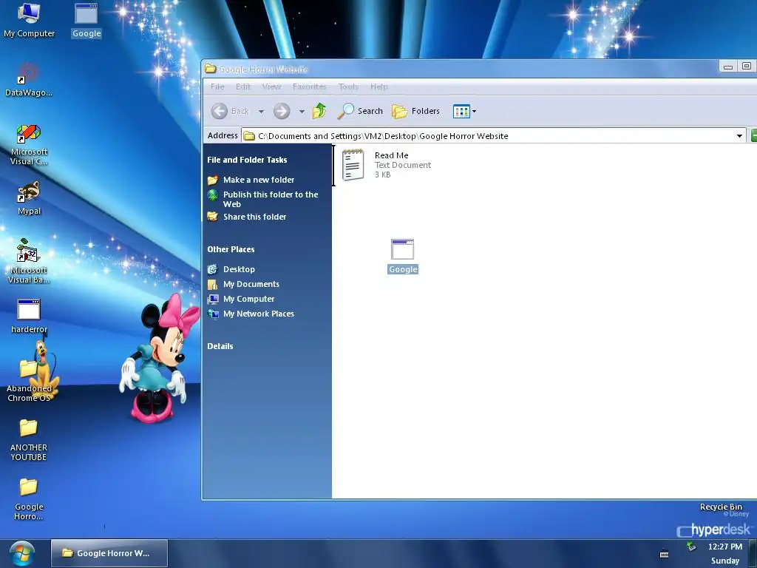Click the folder icon in Address bar
The width and height of the screenshot is (757, 568).
249,136
